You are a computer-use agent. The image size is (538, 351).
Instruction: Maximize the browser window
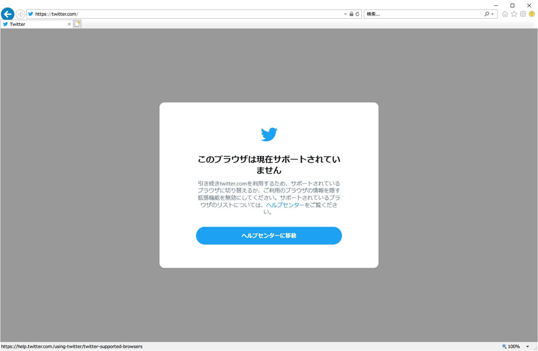point(512,5)
